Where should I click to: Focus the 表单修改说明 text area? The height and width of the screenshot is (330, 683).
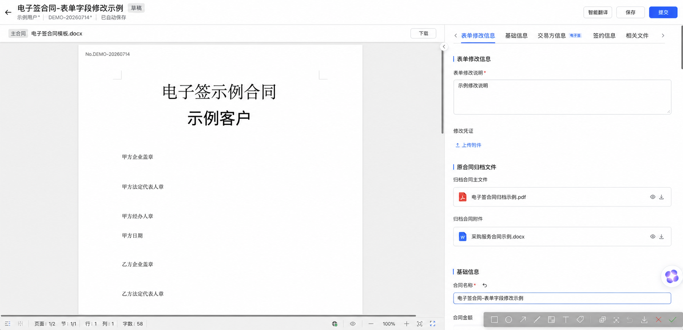562,97
